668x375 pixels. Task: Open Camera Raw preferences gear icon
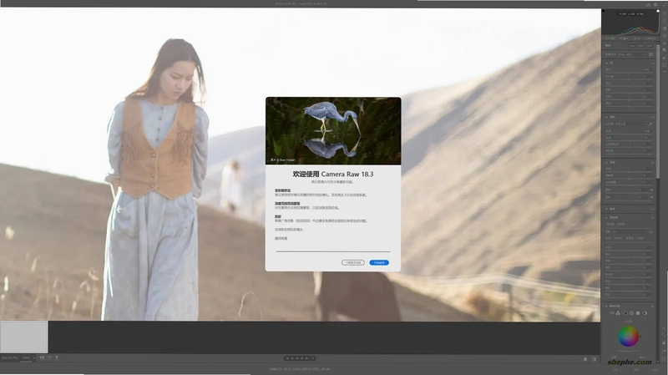(x=655, y=5)
